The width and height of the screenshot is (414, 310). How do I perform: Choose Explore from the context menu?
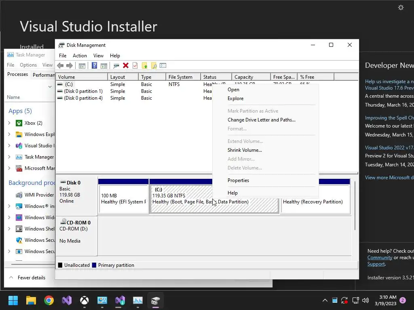click(265, 98)
